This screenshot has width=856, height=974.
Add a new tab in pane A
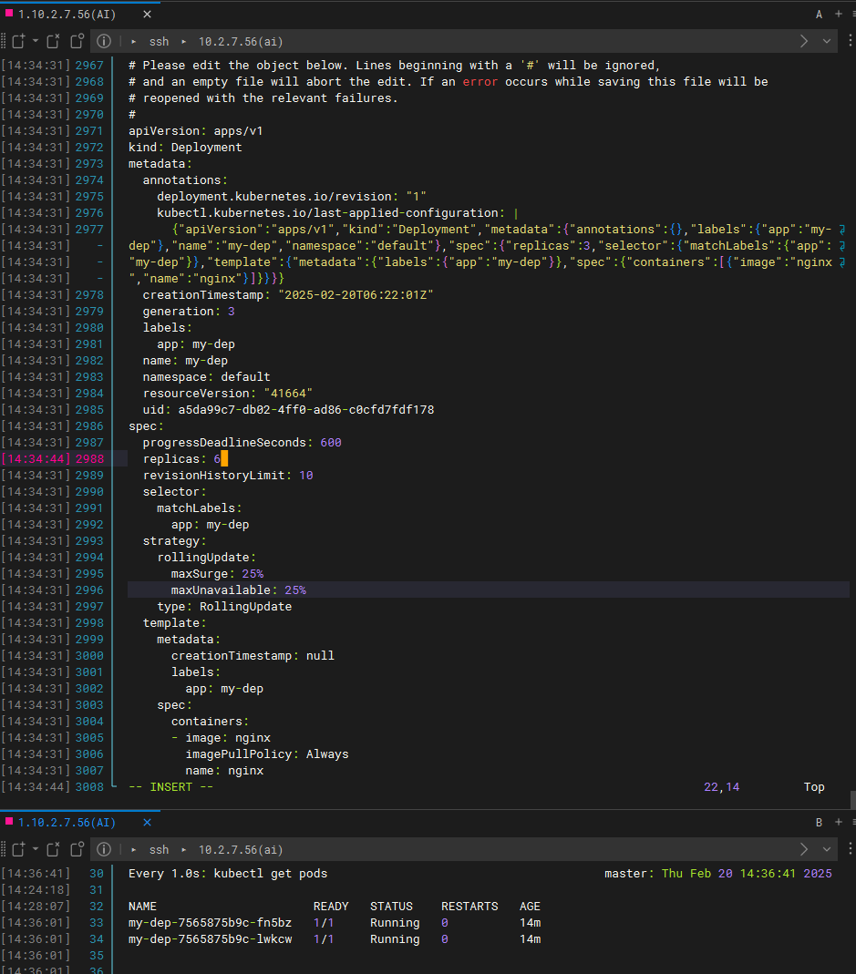point(838,14)
